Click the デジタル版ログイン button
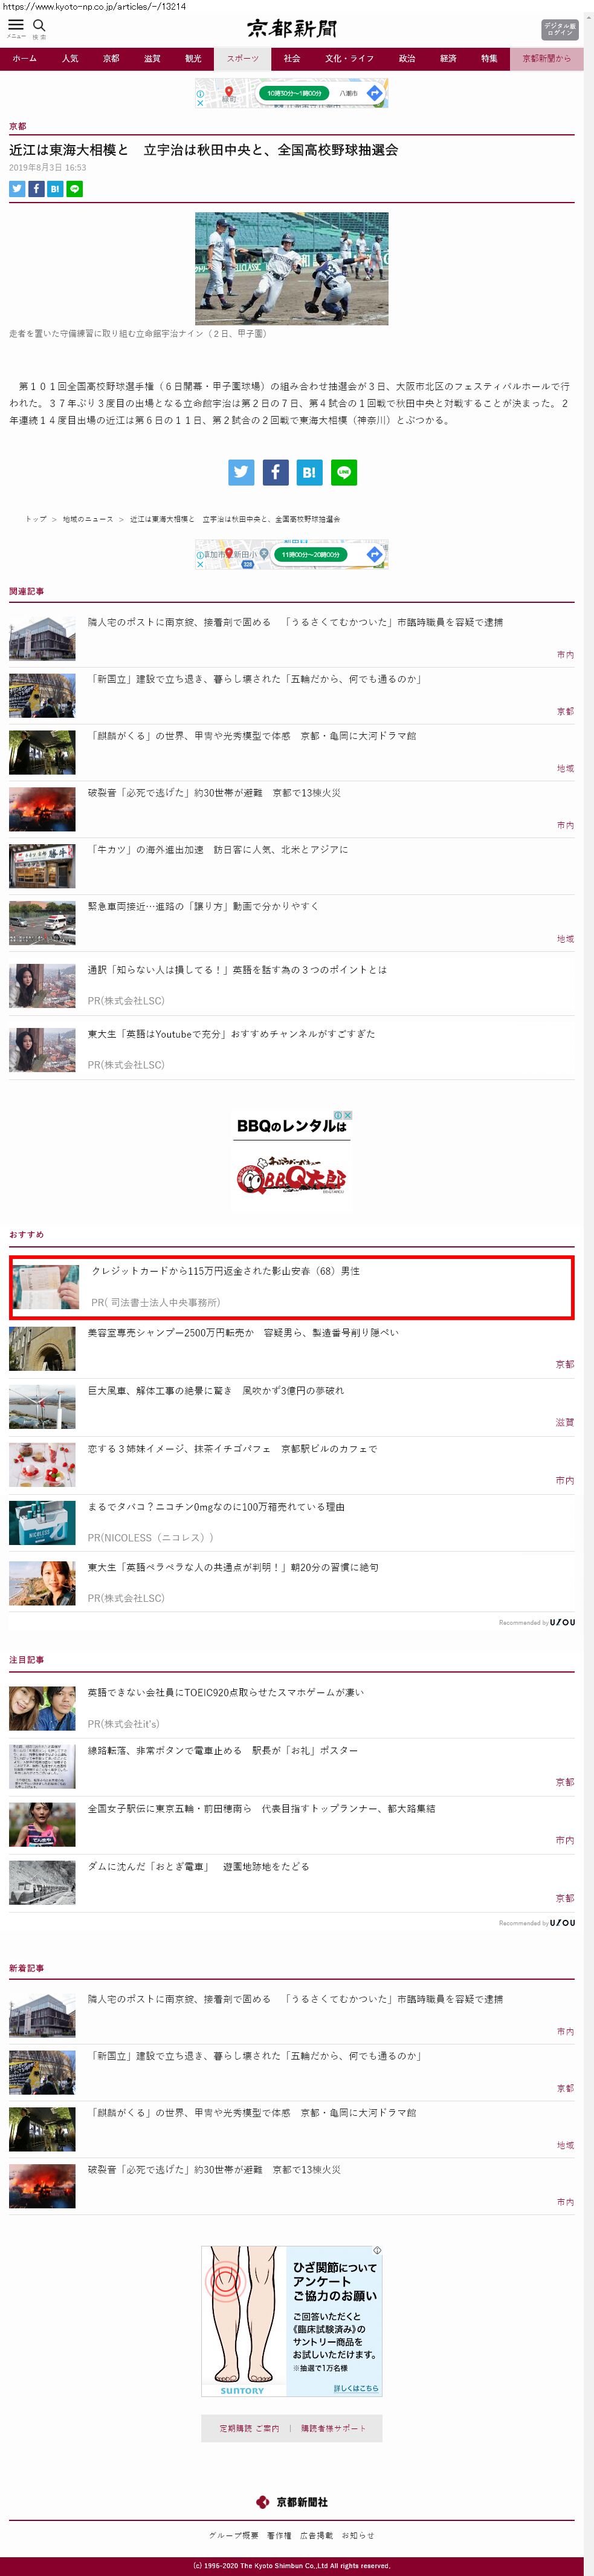The height and width of the screenshot is (2576, 594). pyautogui.click(x=559, y=29)
